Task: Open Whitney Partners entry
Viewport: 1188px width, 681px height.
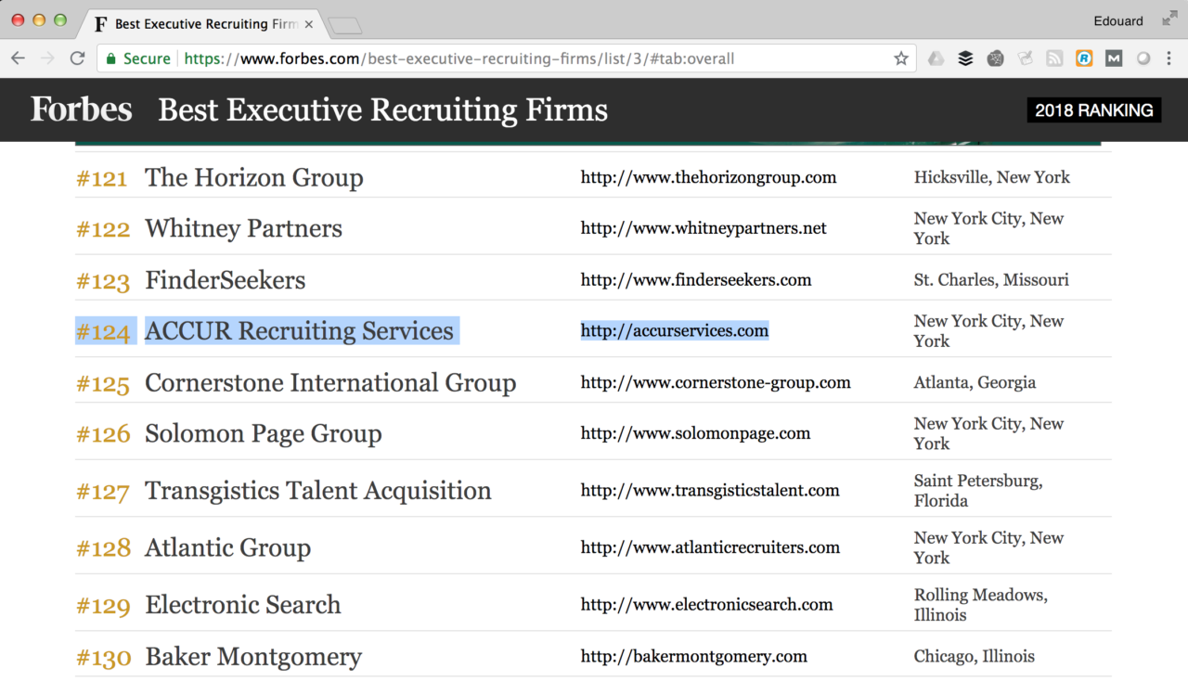Action: (x=243, y=228)
